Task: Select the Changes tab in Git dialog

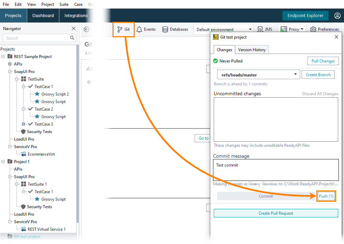Action: pos(224,50)
